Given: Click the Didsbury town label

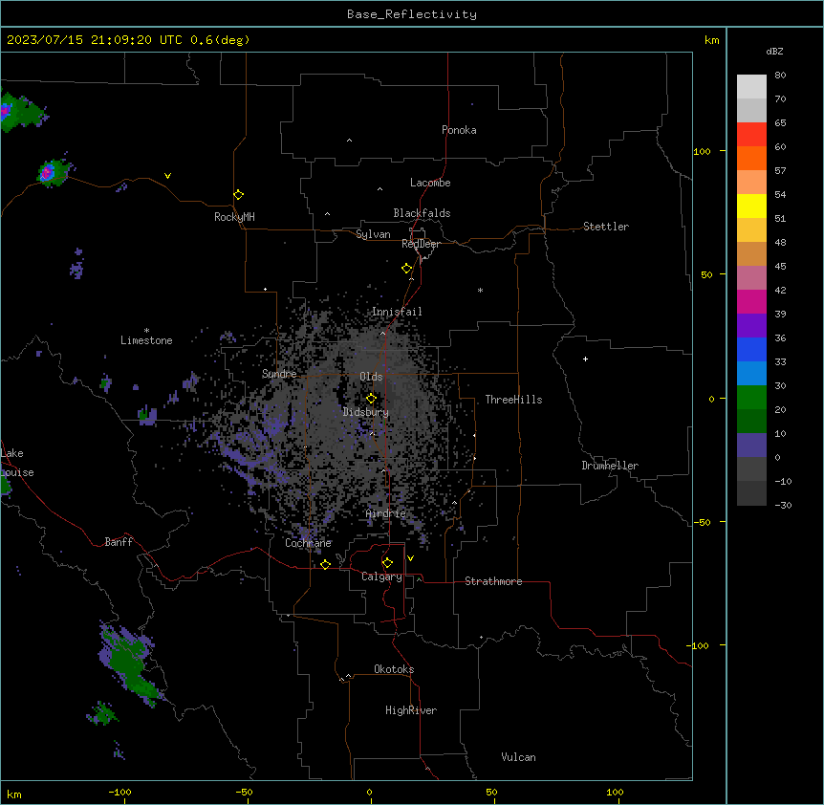Looking at the screenshot, I should coord(366,412).
